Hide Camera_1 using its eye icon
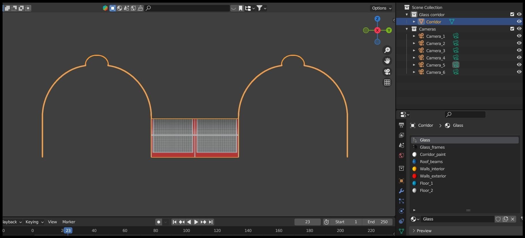The width and height of the screenshot is (525, 238). [x=519, y=36]
